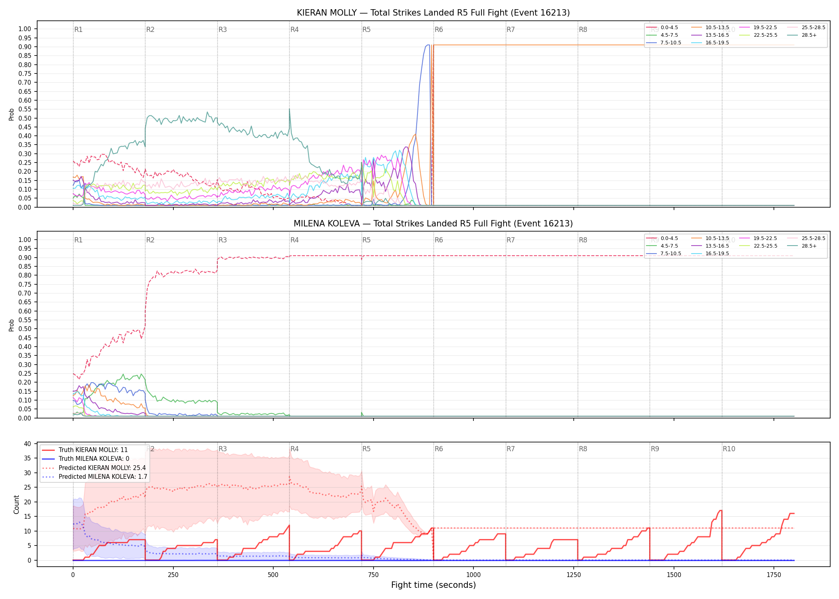Click '13.5-16.5' in Milena Koleva chart legend
The width and height of the screenshot is (839, 599).
[x=717, y=246]
